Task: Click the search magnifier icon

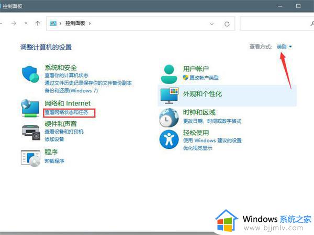Action: click(x=312, y=24)
